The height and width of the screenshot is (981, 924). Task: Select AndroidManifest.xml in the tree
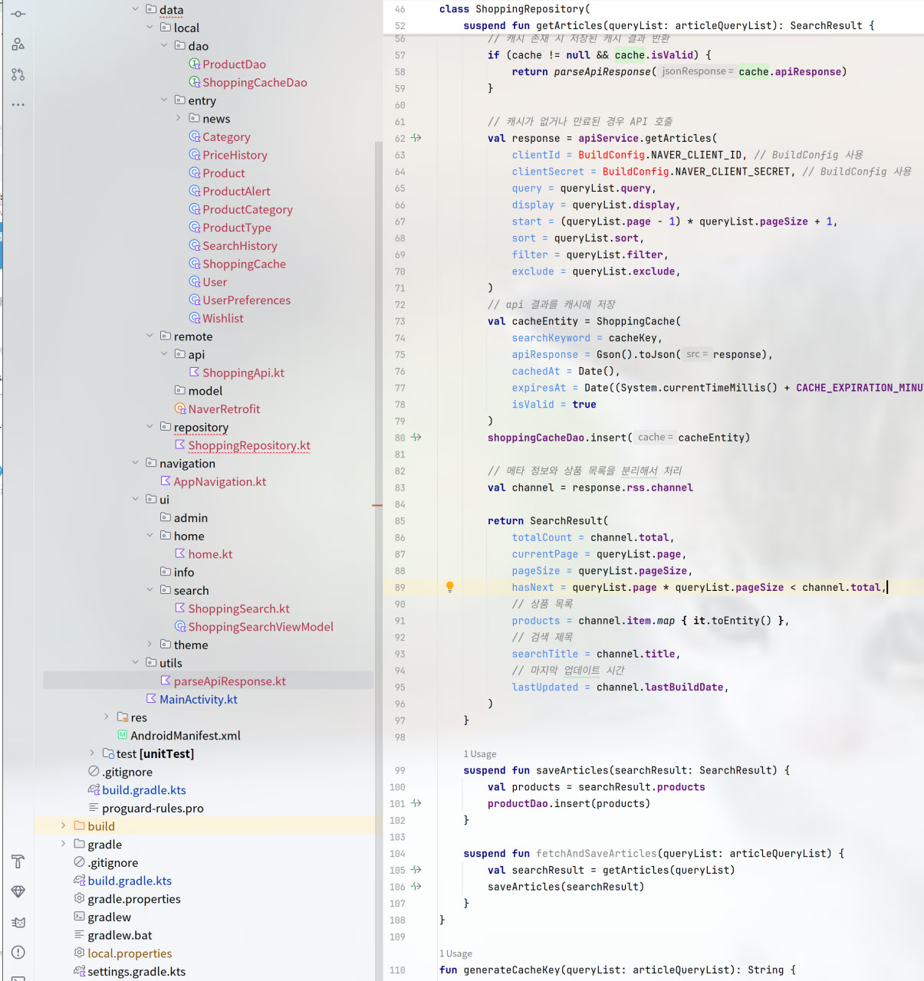pos(185,735)
